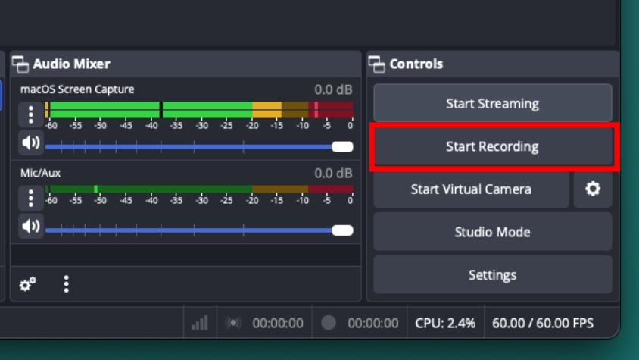Click macOS Screen Capture volume slider handle
Screen dimensions: 639x360
[342, 146]
